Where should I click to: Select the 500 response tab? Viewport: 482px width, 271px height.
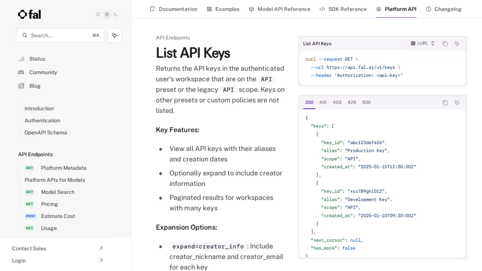coord(366,102)
